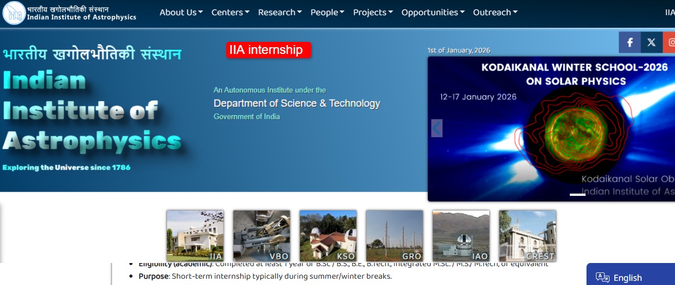Open the IAO observatory thumbnail
The width and height of the screenshot is (675, 285).
[x=461, y=235]
